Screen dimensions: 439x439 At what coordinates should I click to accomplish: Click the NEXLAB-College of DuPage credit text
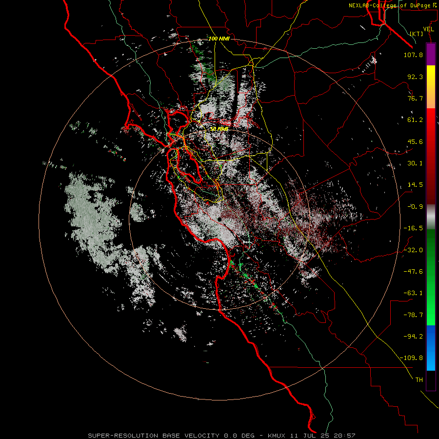coord(392,5)
